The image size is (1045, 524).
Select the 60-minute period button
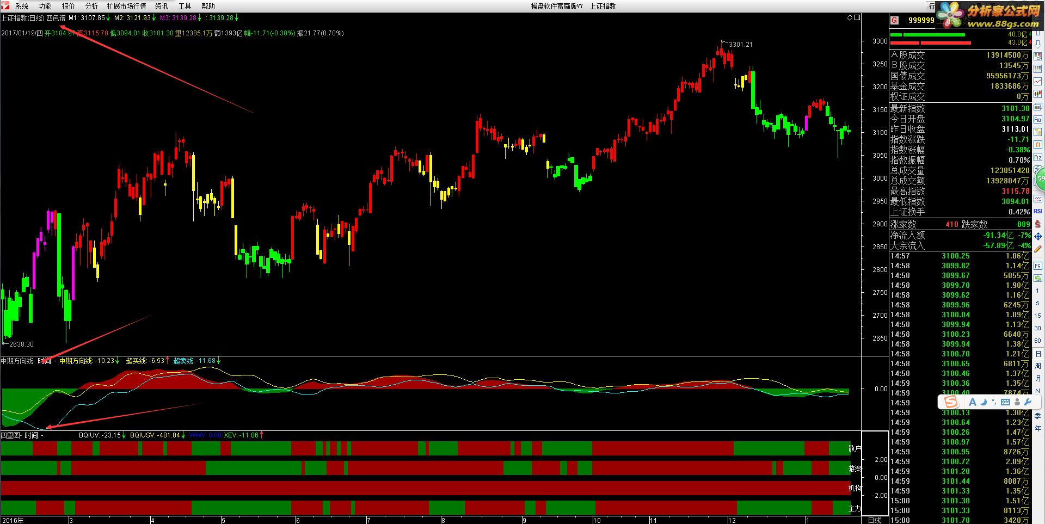click(1038, 341)
